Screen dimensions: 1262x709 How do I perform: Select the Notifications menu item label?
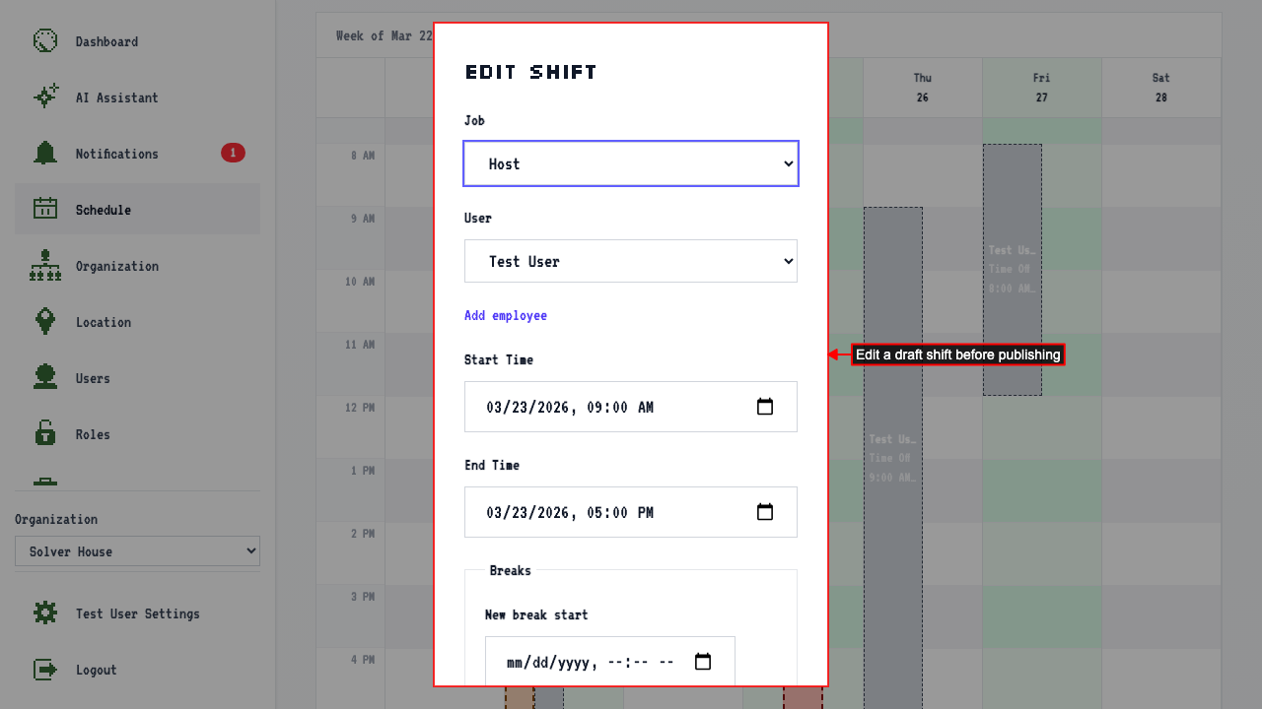pos(117,154)
